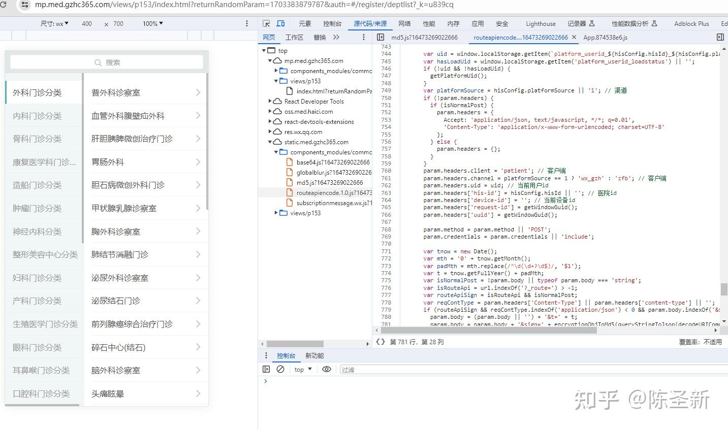728x429 pixels.
Task: Open device toolbar three-dot options menu
Action: point(247,23)
